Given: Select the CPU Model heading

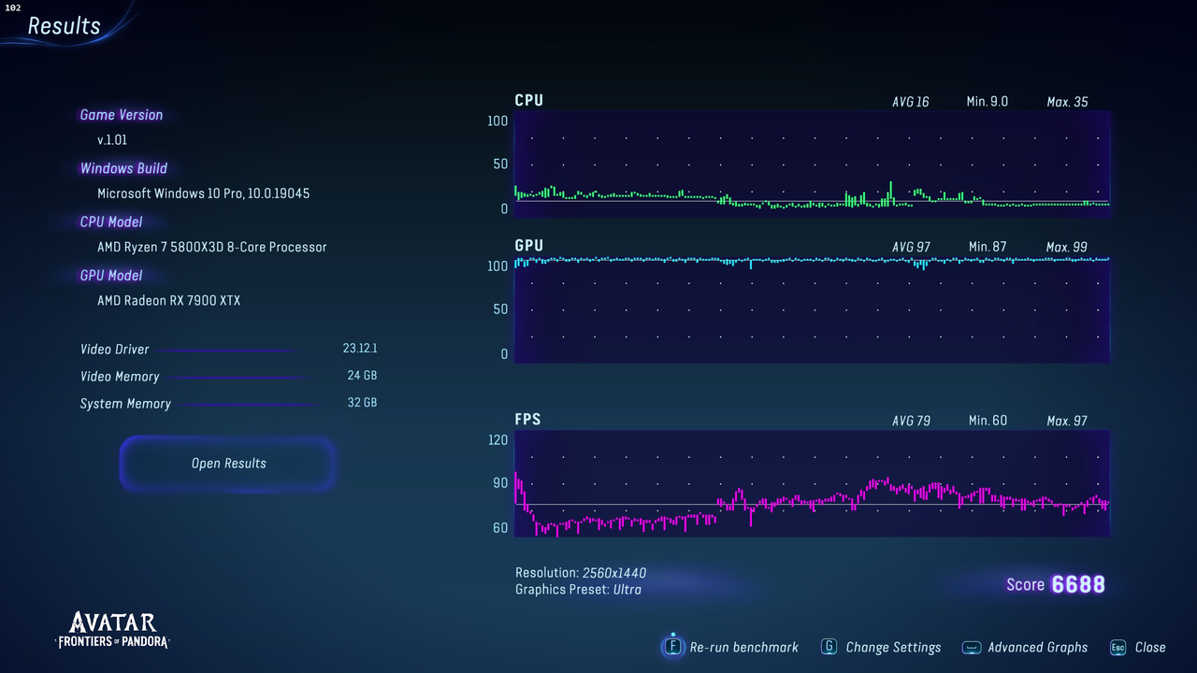Looking at the screenshot, I should 111,222.
